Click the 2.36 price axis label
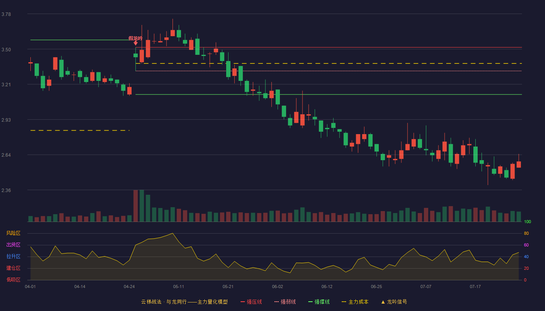This screenshot has height=311, width=545. click(x=6, y=190)
